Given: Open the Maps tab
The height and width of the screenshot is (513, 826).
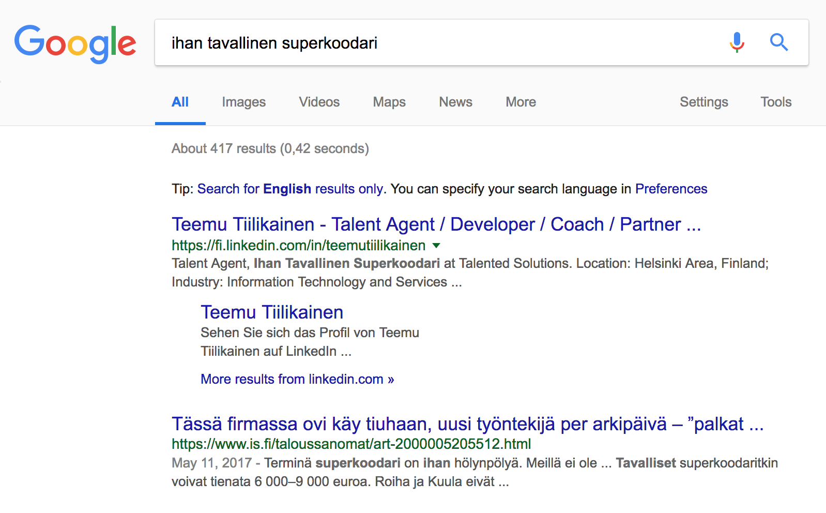Looking at the screenshot, I should point(389,102).
